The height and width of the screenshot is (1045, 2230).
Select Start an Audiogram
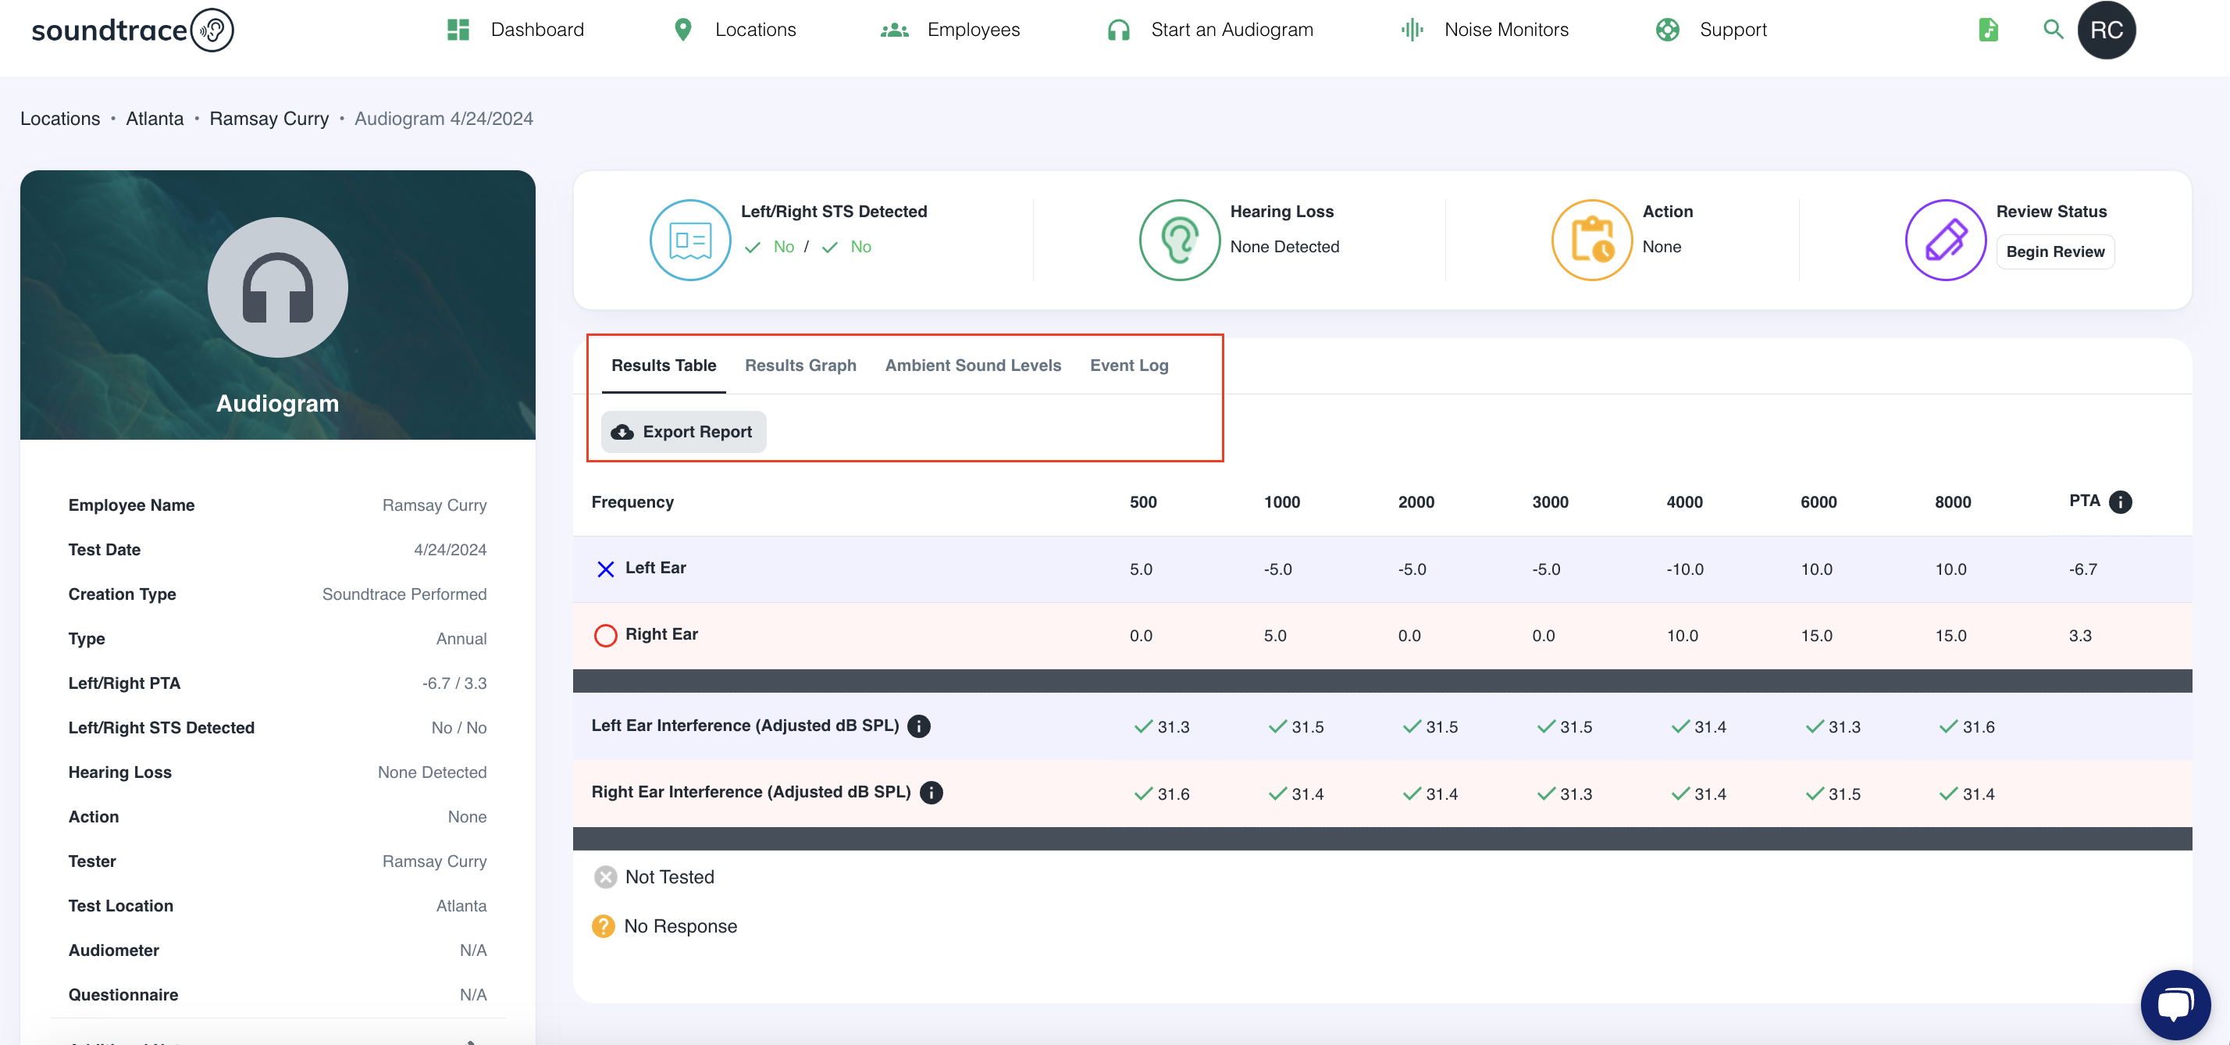pos(1232,30)
